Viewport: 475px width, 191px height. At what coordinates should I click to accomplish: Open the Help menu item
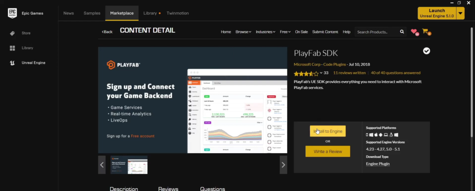(x=347, y=32)
